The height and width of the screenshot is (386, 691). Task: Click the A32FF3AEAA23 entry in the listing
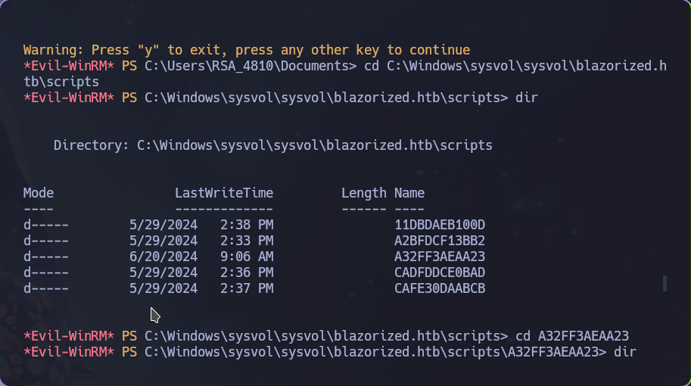tap(440, 257)
